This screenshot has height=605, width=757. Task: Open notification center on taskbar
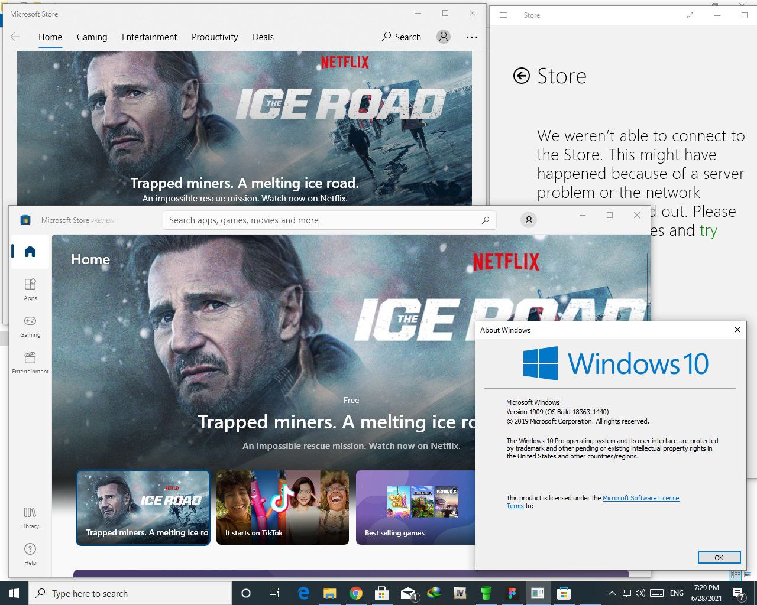coord(738,593)
